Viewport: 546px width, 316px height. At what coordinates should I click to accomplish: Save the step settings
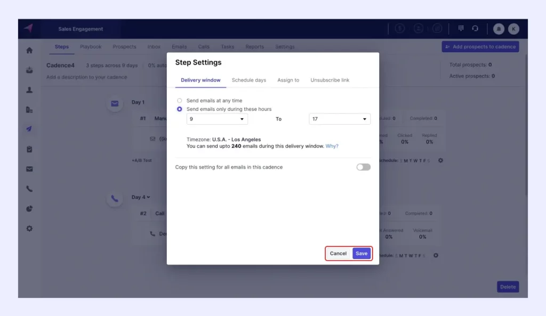(x=362, y=253)
